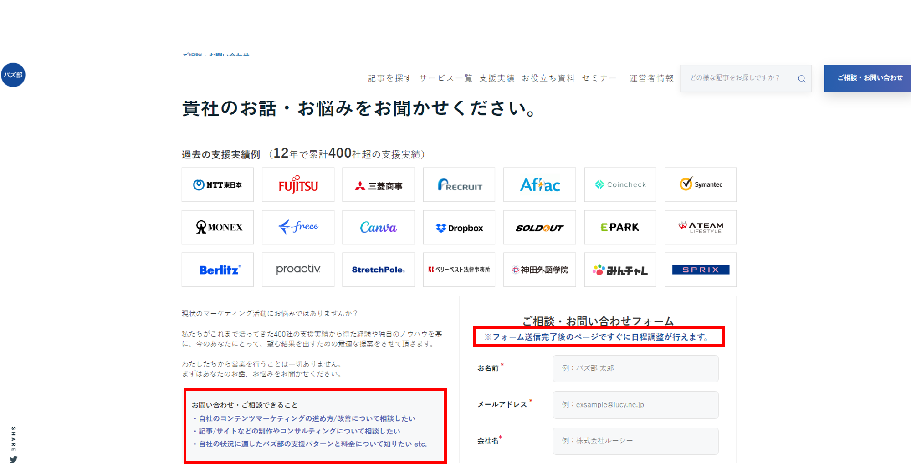
Task: Click the 記事/サイトなどの制作やコンサルティング bullet line
Action: click(296, 431)
